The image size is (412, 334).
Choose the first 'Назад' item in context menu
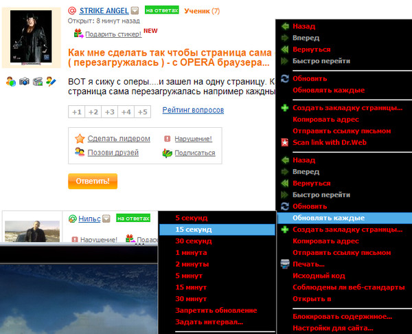[304, 26]
